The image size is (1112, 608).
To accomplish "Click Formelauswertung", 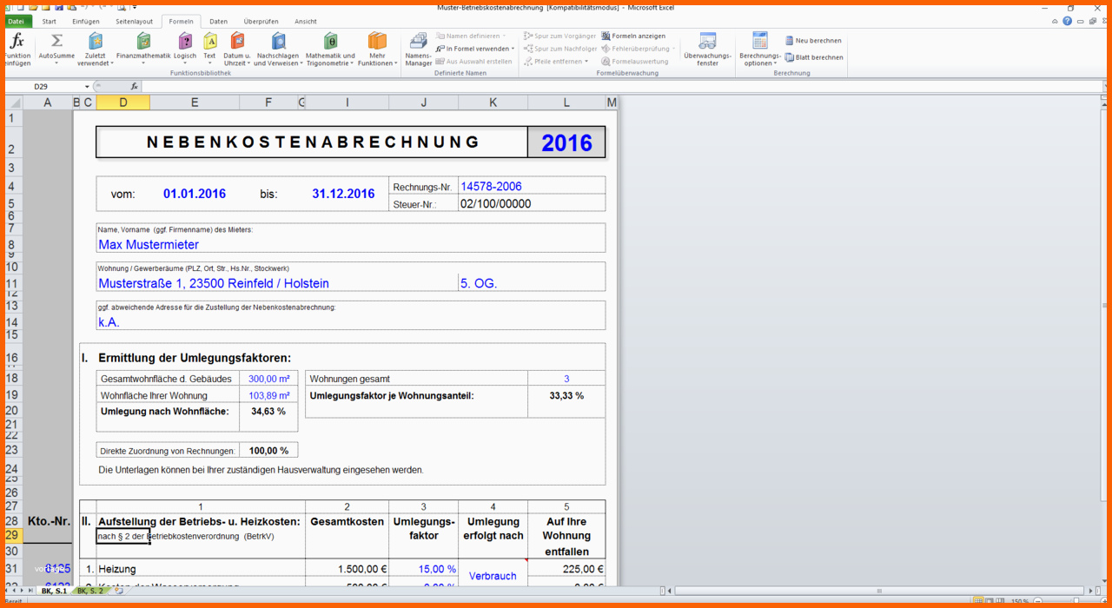I will coord(635,62).
